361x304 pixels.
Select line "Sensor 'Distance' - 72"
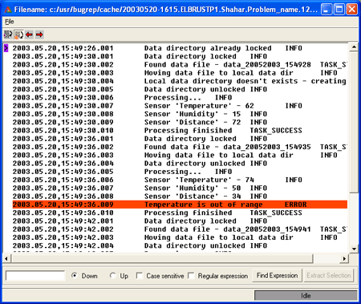point(180,122)
